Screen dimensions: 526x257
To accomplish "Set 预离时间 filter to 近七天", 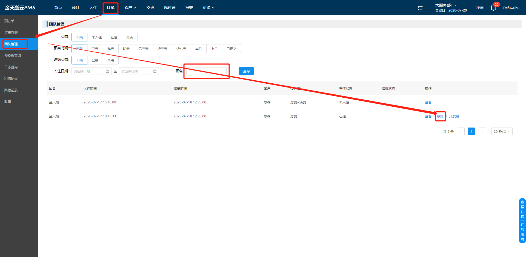I will (x=181, y=49).
